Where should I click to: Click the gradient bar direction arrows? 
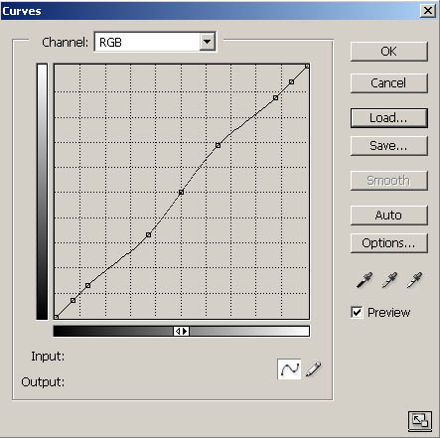(181, 331)
